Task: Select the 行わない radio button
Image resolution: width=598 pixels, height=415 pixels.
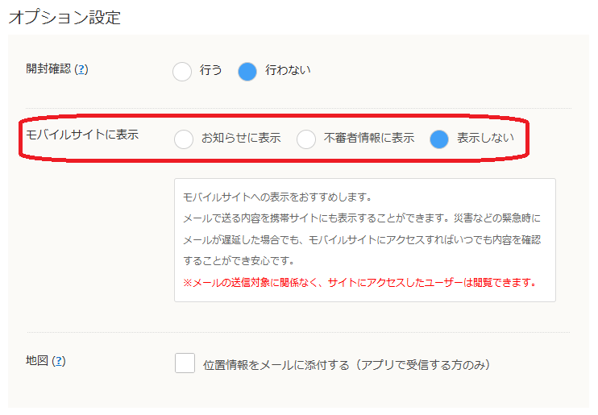Action: click(247, 71)
